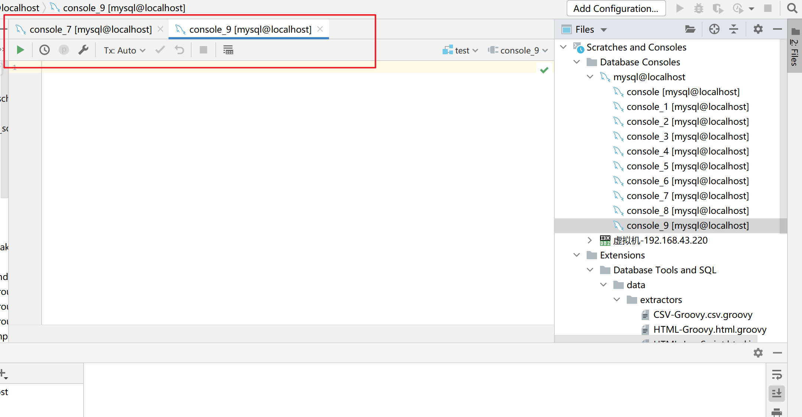This screenshot has width=802, height=417.
Task: Click the Stop square icon in the top toolbar
Action: click(x=768, y=8)
